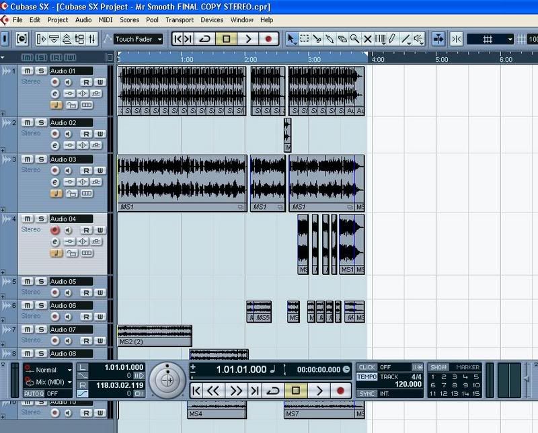Screen dimensions: 538x433
Task: Click Audio 01 sends state icon
Action: pos(96,93)
